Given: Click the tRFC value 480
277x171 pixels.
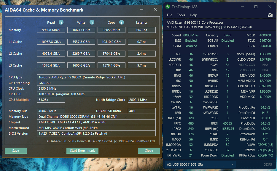Looking at the screenshot, I should click(x=191, y=123).
